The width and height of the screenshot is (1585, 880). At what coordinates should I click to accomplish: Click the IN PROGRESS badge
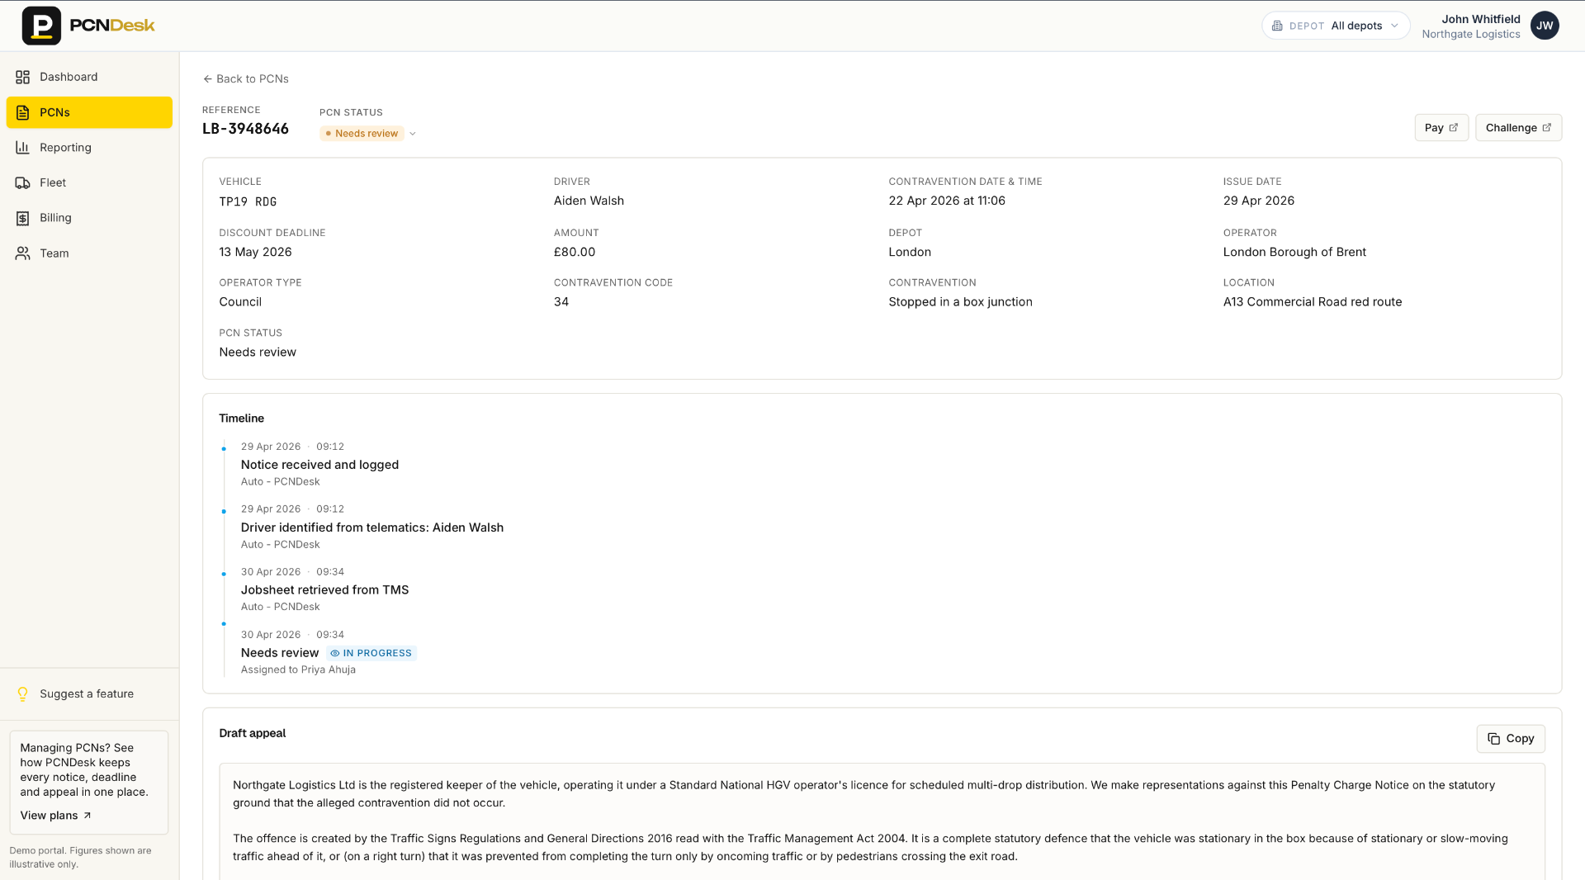pyautogui.click(x=371, y=653)
